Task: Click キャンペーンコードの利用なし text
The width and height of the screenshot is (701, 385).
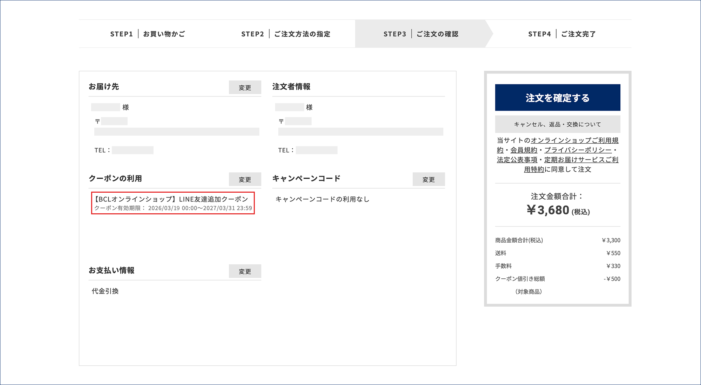Action: tap(322, 199)
